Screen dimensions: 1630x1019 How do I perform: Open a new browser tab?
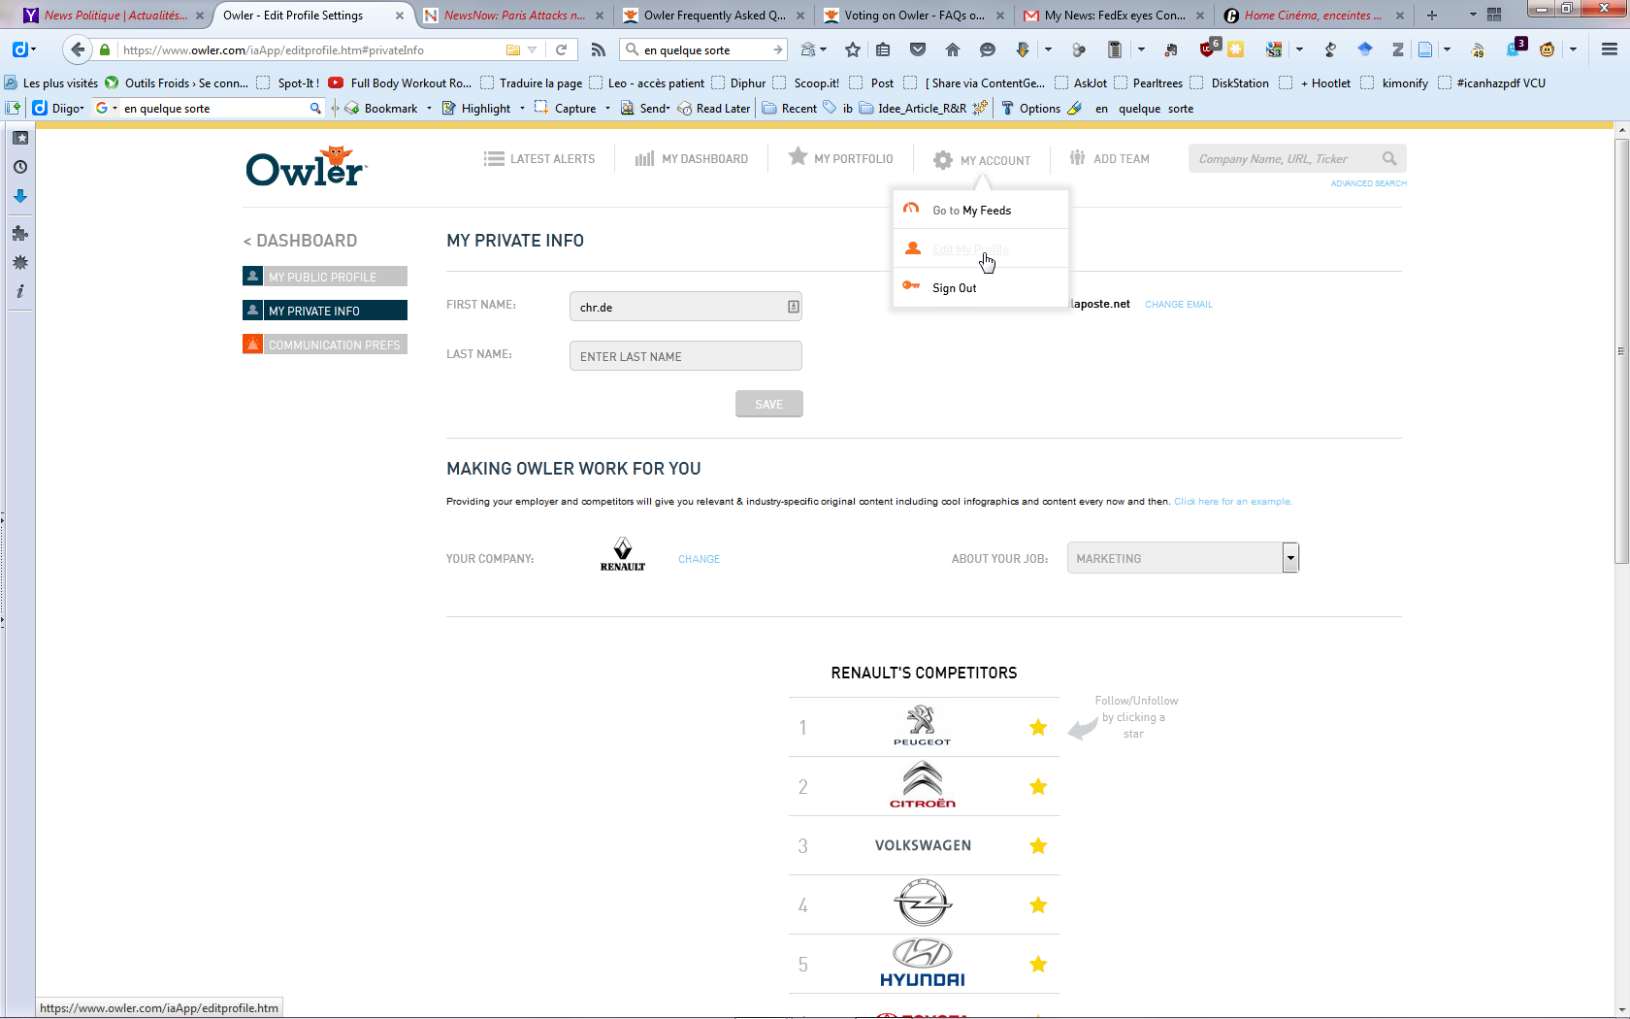(1432, 16)
